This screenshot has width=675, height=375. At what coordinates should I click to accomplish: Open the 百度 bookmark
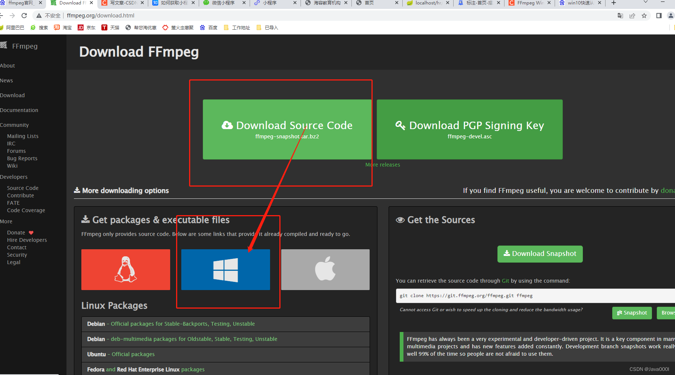[208, 27]
